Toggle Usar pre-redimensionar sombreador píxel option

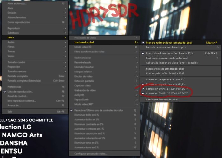[x=180, y=43]
